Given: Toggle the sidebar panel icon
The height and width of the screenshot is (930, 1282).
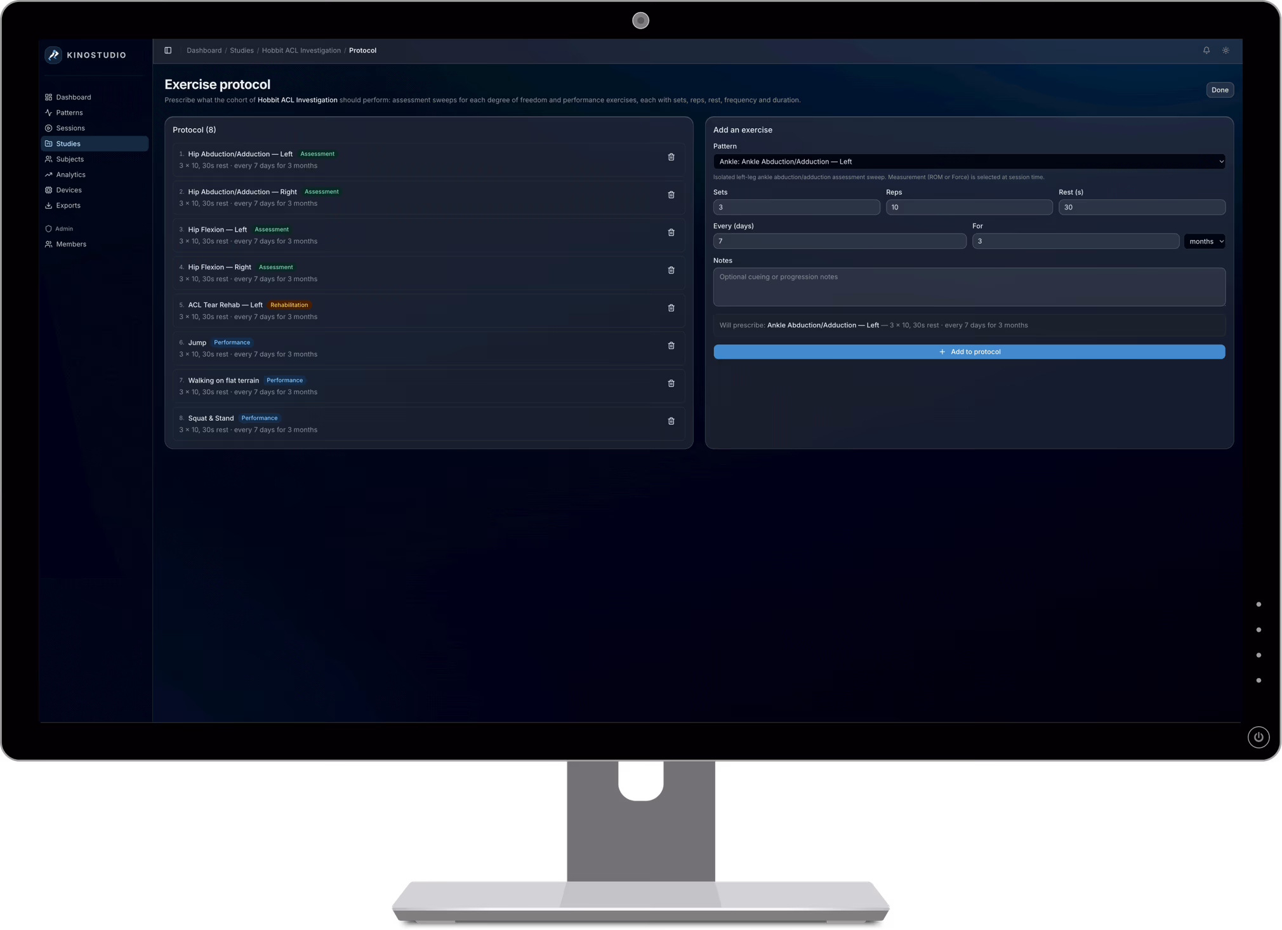Looking at the screenshot, I should (168, 50).
